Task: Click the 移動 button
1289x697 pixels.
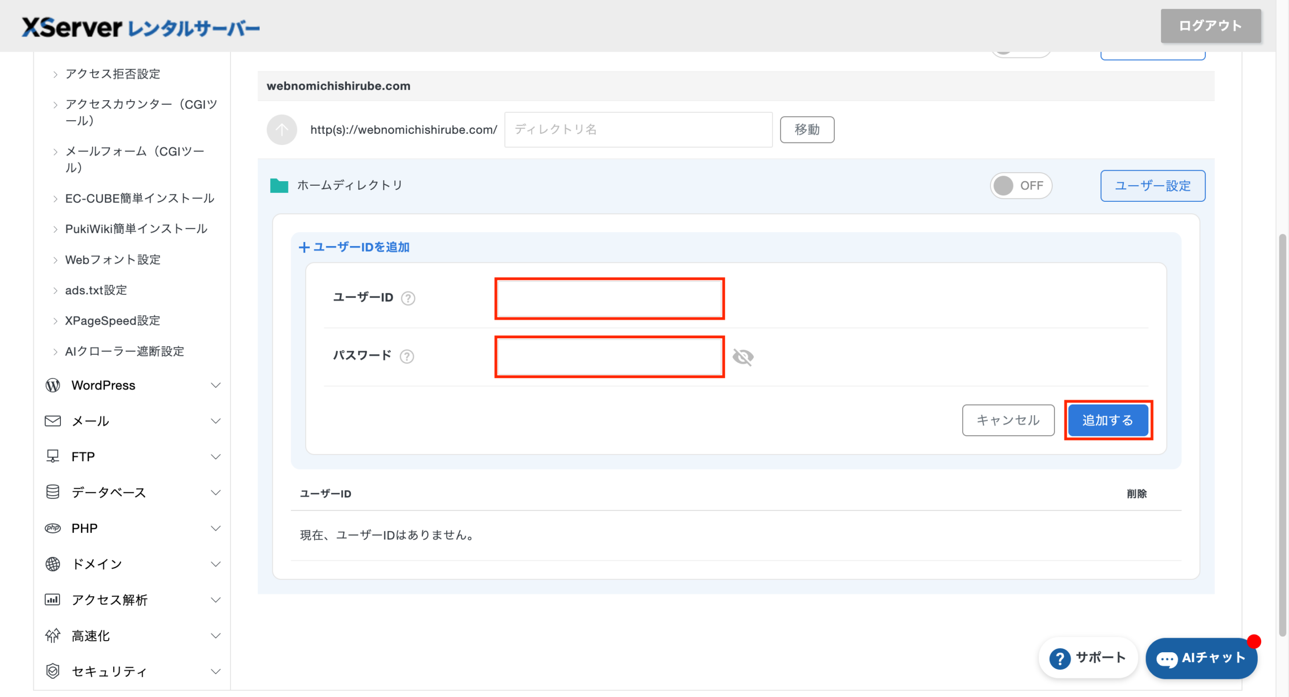Action: [x=807, y=130]
